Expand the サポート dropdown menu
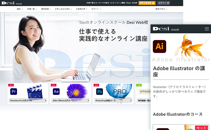Image resolution: width=211 pixels, height=130 pixels. 96,9
